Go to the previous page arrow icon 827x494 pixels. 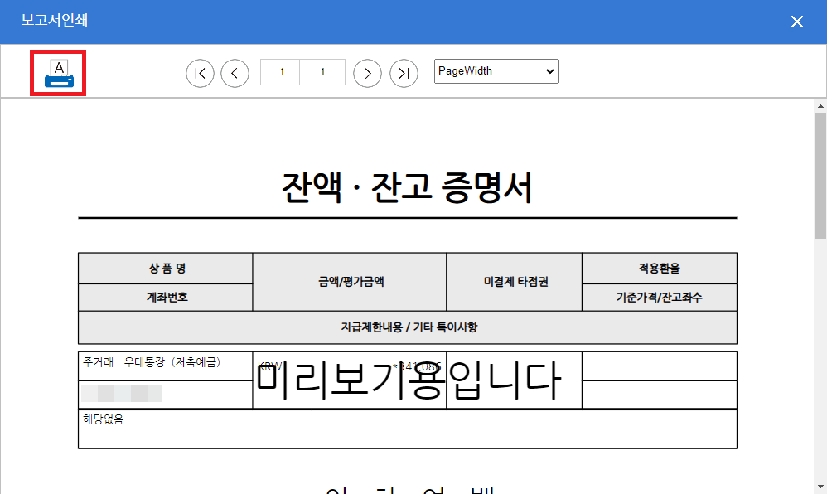[x=235, y=73]
